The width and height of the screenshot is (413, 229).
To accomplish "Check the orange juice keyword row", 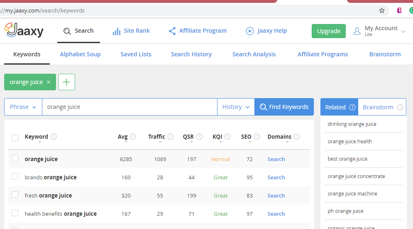I will point(15,158).
